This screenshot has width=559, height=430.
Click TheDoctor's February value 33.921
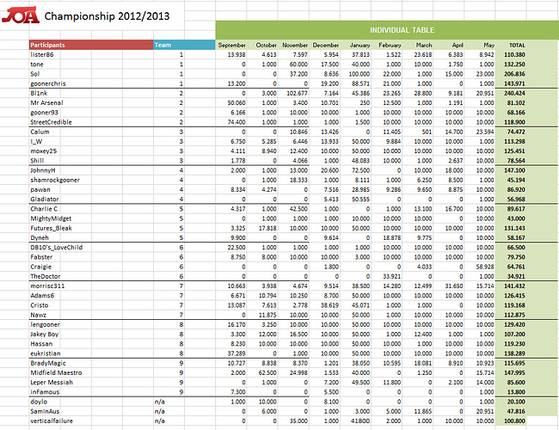coord(391,276)
